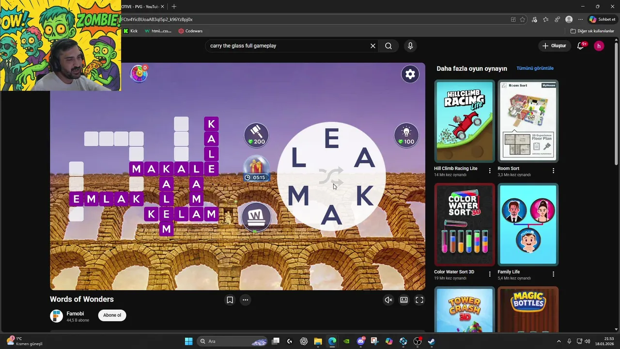Open Steam from the taskbar

432,341
